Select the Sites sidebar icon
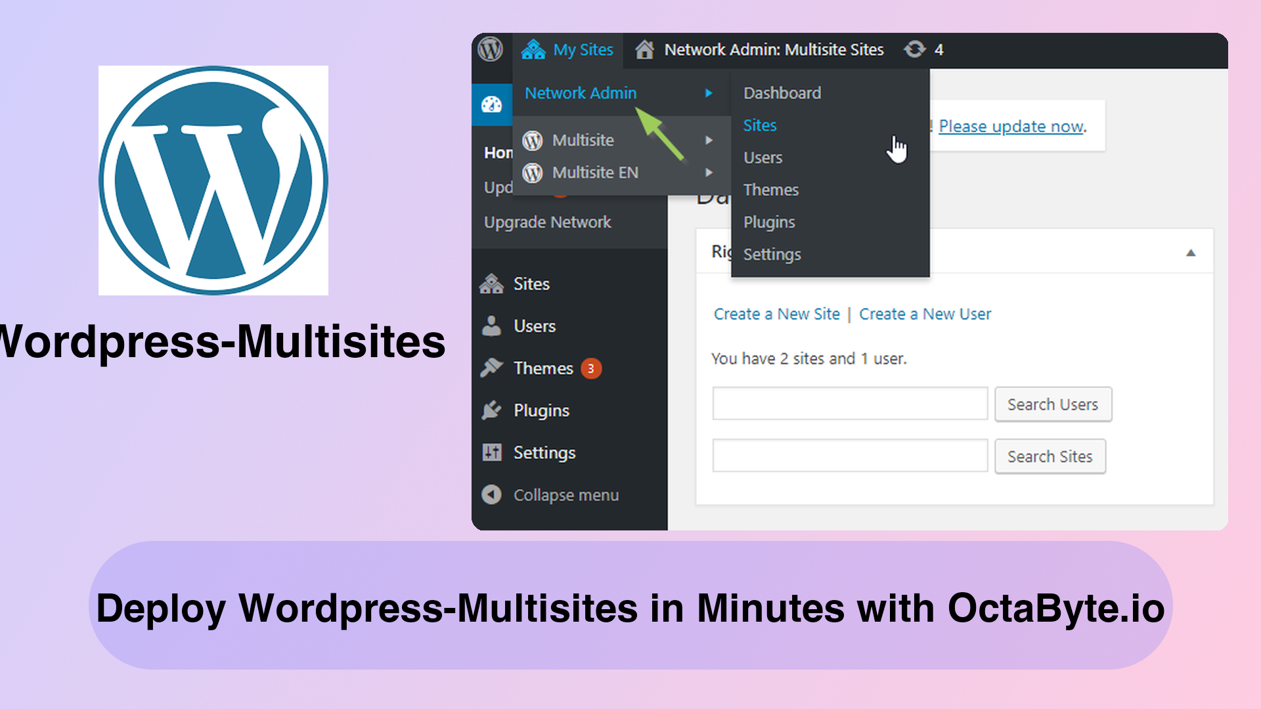Image resolution: width=1261 pixels, height=709 pixels. (x=492, y=284)
